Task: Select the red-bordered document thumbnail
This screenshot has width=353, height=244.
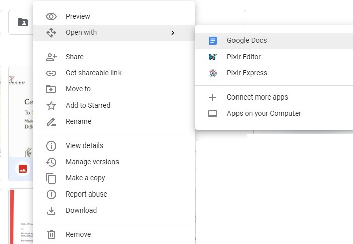Action: (x=21, y=217)
